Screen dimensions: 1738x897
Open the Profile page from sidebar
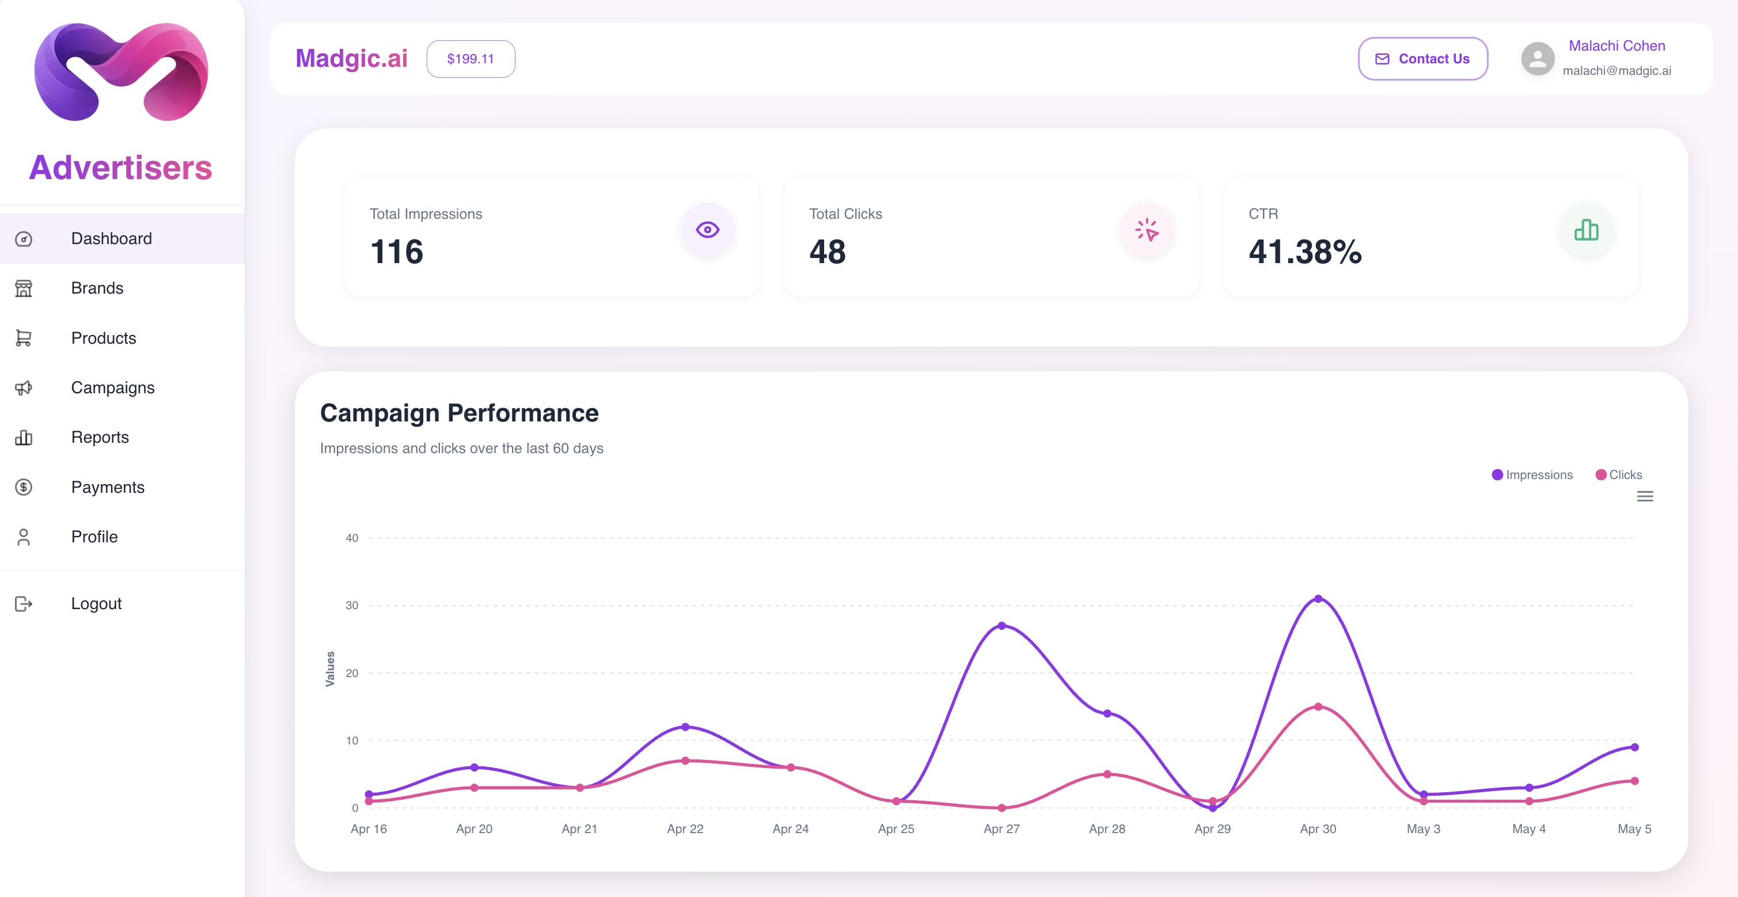coord(94,537)
